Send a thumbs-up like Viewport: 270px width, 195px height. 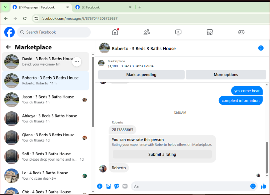click(264, 186)
